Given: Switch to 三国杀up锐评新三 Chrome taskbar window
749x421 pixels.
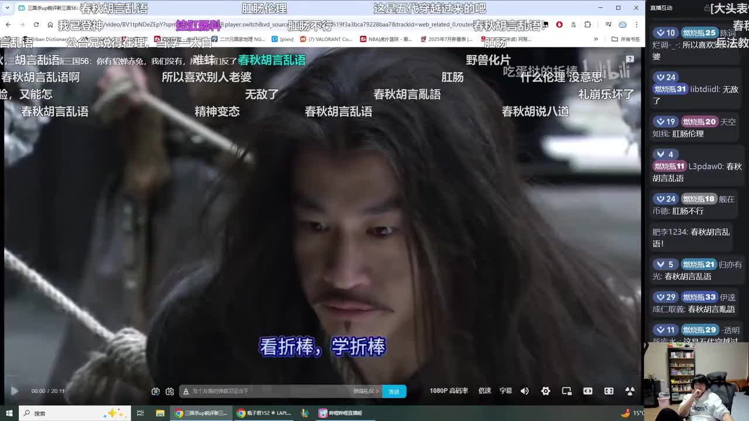Looking at the screenshot, I should 201,413.
